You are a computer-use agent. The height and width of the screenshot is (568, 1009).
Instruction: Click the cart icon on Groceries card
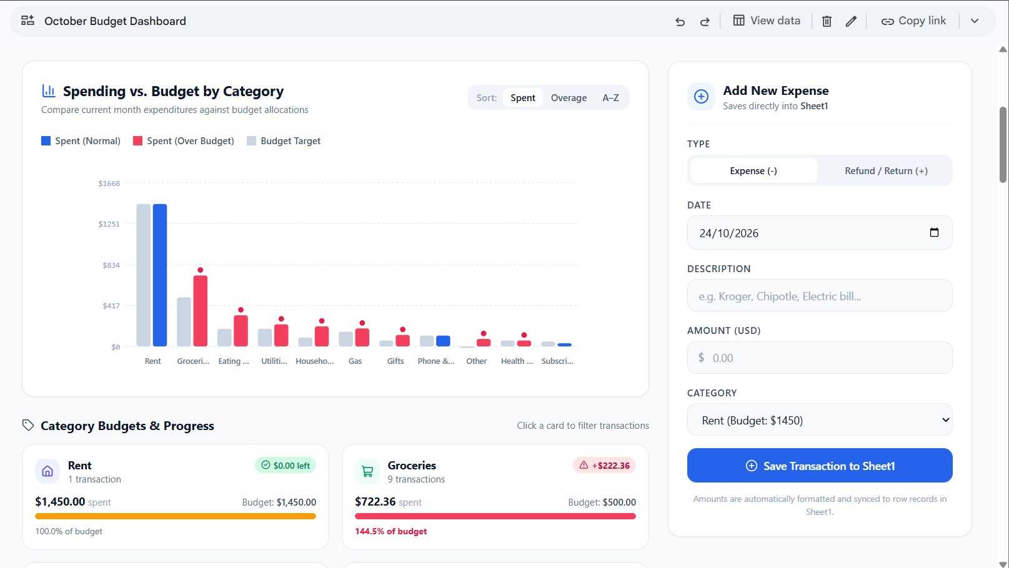pos(367,471)
